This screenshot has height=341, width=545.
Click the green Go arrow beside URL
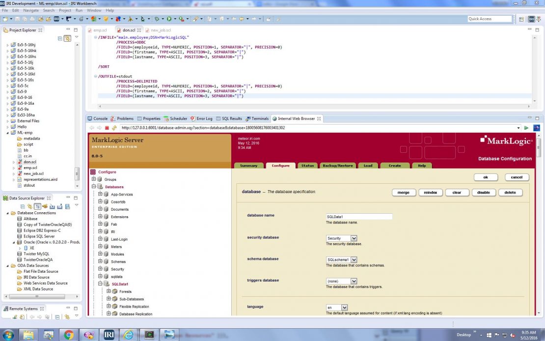[x=526, y=128]
